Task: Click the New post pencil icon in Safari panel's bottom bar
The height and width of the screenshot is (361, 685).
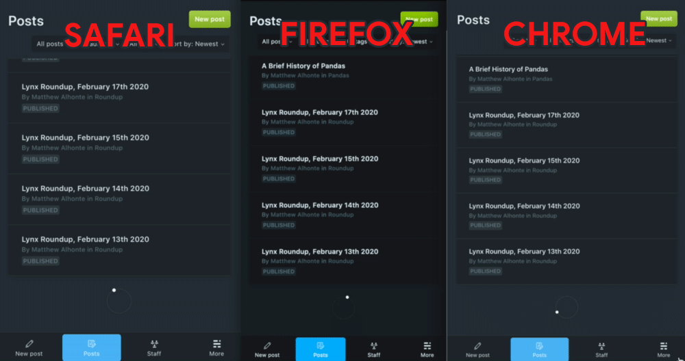Action: pos(29,343)
